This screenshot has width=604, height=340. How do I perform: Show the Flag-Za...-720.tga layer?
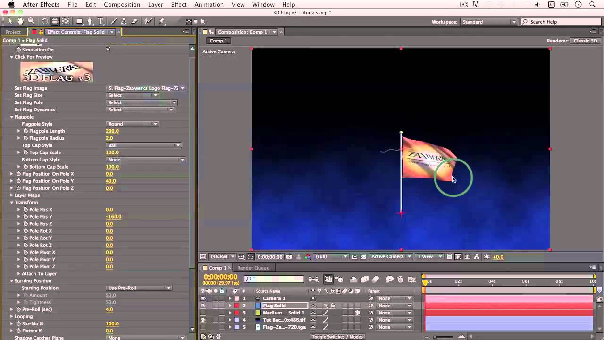(x=203, y=327)
